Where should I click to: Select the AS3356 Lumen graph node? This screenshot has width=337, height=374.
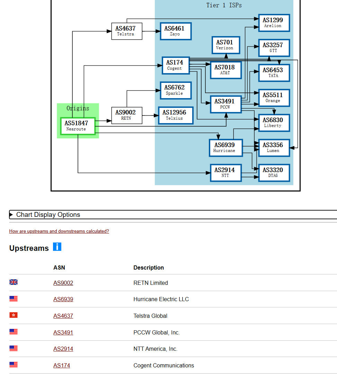pyautogui.click(x=274, y=148)
